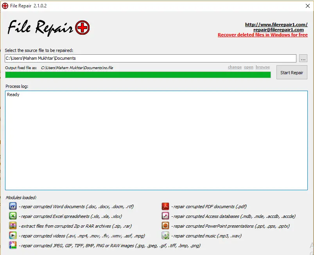Click 'repair corrupted Excel spreadsheets' text

tap(71, 216)
